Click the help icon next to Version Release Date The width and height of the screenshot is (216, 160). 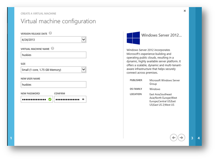pos(50,33)
